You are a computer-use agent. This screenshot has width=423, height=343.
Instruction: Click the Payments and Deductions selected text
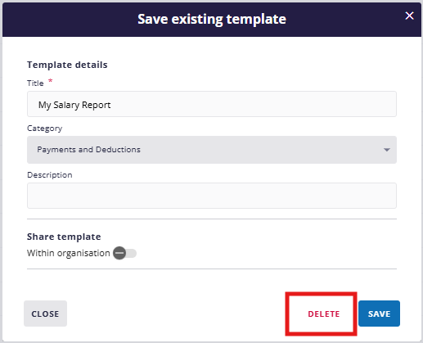point(88,150)
